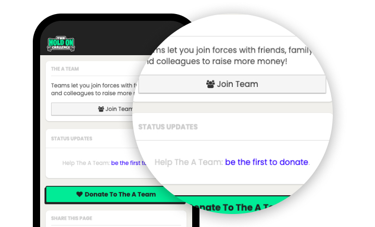Click the magnified STATUS UPDATES heading
The height and width of the screenshot is (227, 375).
[x=168, y=127]
